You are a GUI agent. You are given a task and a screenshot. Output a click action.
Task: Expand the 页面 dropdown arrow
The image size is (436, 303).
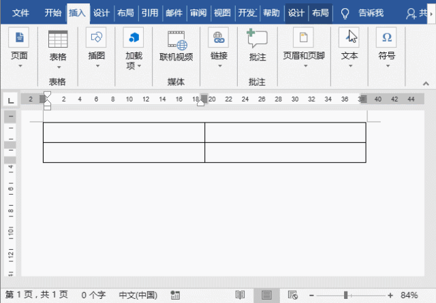[x=20, y=66]
